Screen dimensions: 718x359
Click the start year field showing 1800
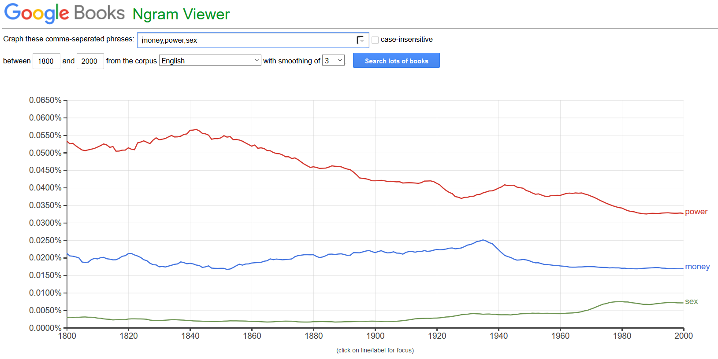click(46, 61)
